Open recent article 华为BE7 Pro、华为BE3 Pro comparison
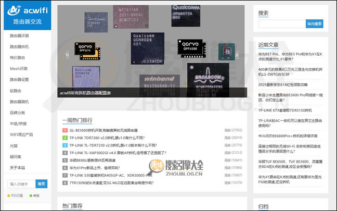The image size is (337, 211). point(290,56)
